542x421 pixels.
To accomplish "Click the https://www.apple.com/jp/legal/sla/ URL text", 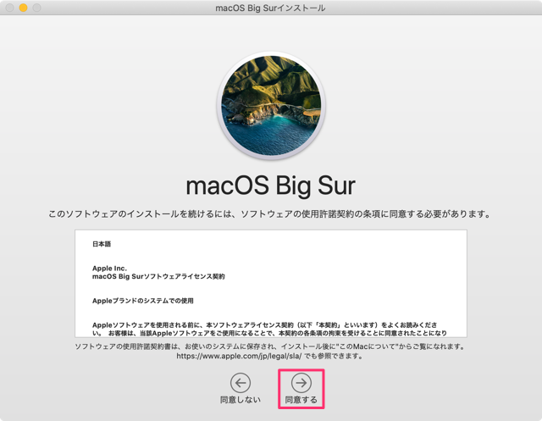I will click(239, 356).
